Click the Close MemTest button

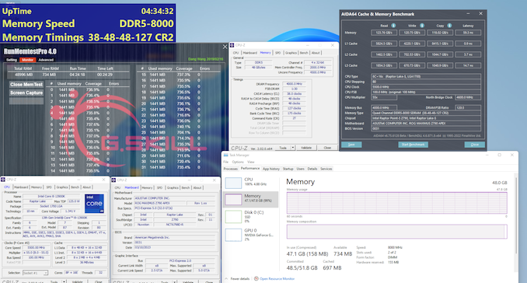pyautogui.click(x=26, y=85)
